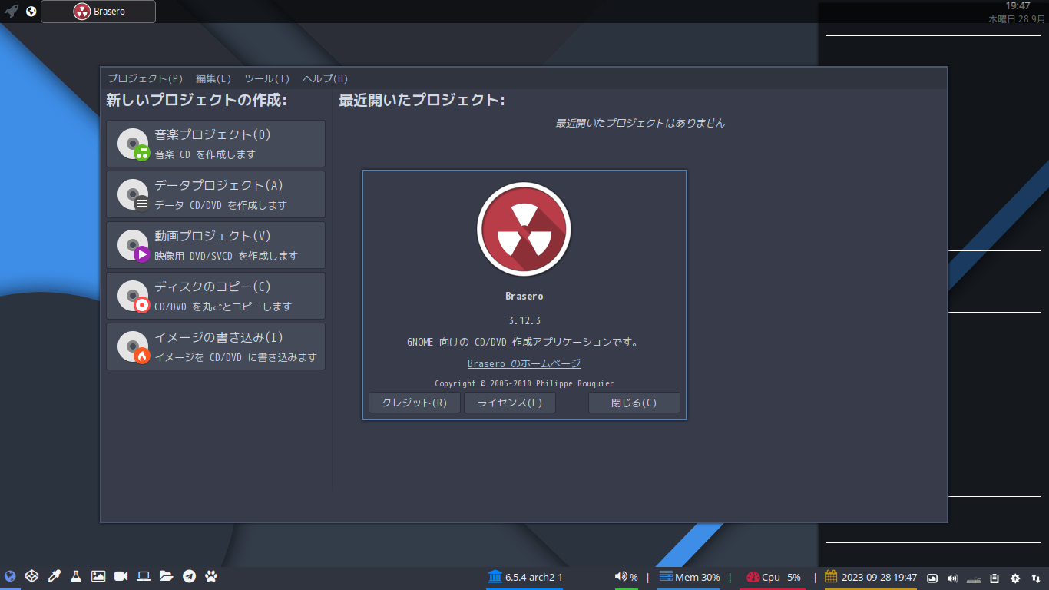Launch the flask icon in taskbar
Viewport: 1049px width, 590px height.
tap(76, 576)
